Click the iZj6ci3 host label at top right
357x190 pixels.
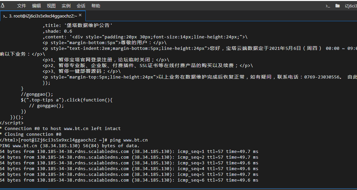tap(351, 6)
